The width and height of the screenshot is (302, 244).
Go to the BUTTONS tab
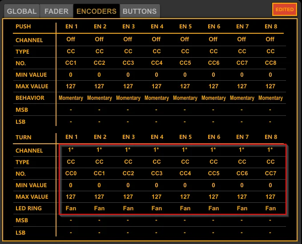[140, 11]
